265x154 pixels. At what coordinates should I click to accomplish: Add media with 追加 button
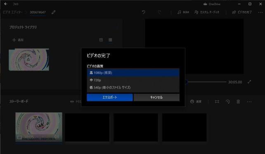(18, 40)
